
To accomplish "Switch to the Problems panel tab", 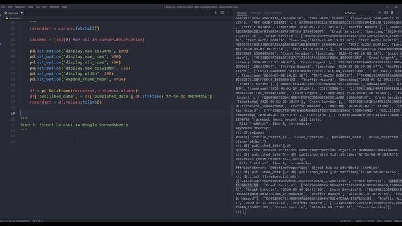I will pos(256,13).
